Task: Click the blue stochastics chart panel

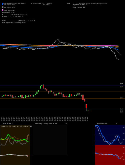Action: [x=110, y=135]
